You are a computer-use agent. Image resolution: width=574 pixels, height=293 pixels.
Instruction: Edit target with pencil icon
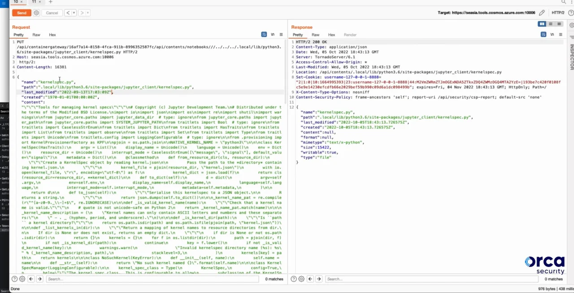542,13
